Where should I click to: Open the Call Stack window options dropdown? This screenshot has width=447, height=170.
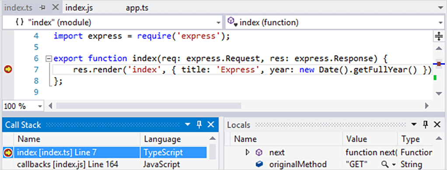[188, 125]
